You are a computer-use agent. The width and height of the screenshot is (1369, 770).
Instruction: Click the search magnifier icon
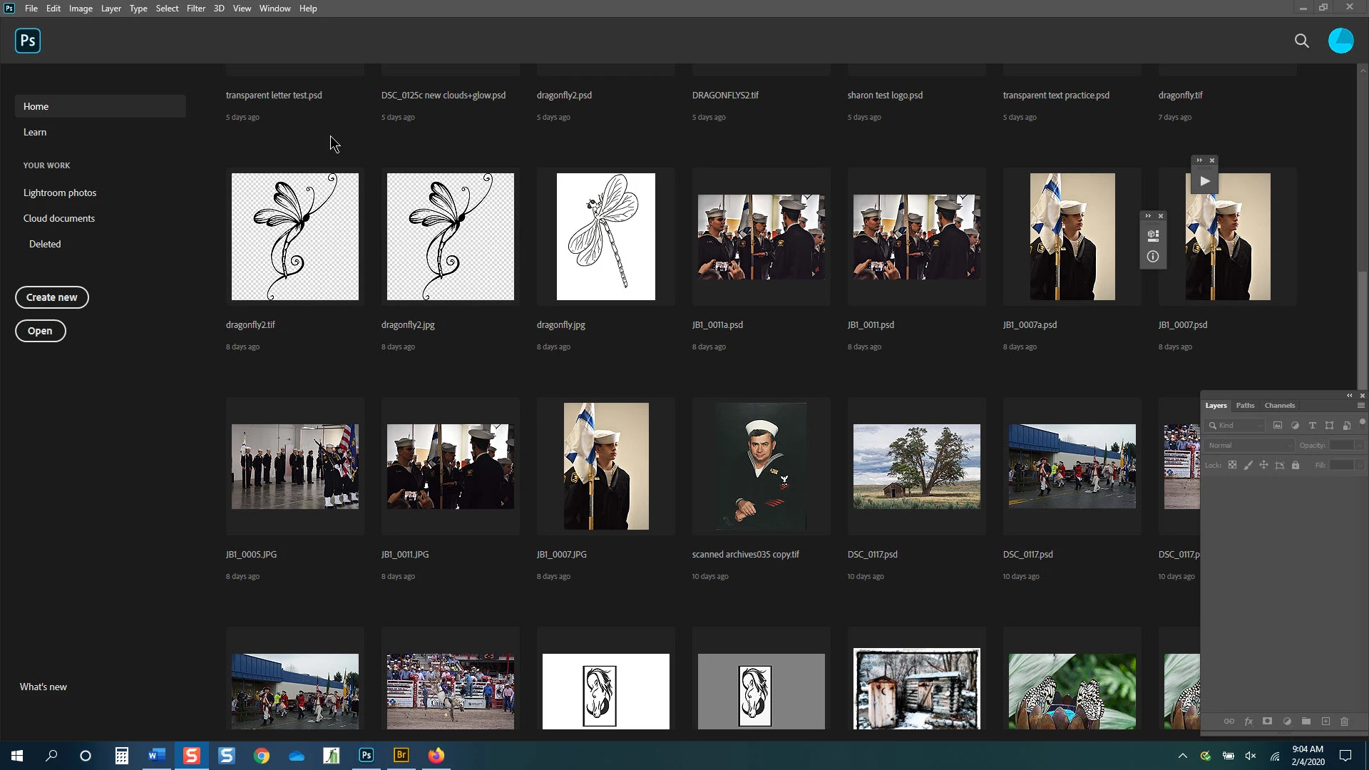1301,41
